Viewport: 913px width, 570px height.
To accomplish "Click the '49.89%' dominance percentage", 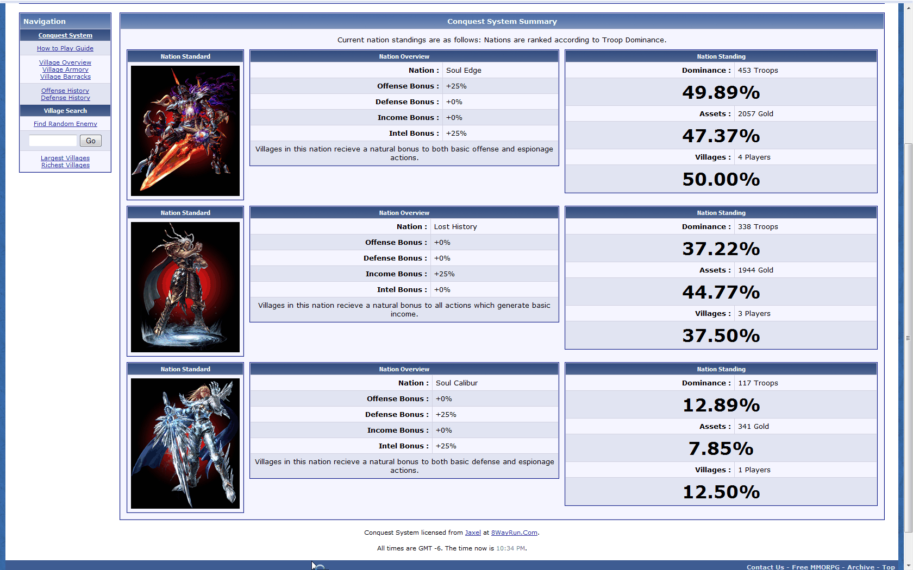I will click(721, 92).
